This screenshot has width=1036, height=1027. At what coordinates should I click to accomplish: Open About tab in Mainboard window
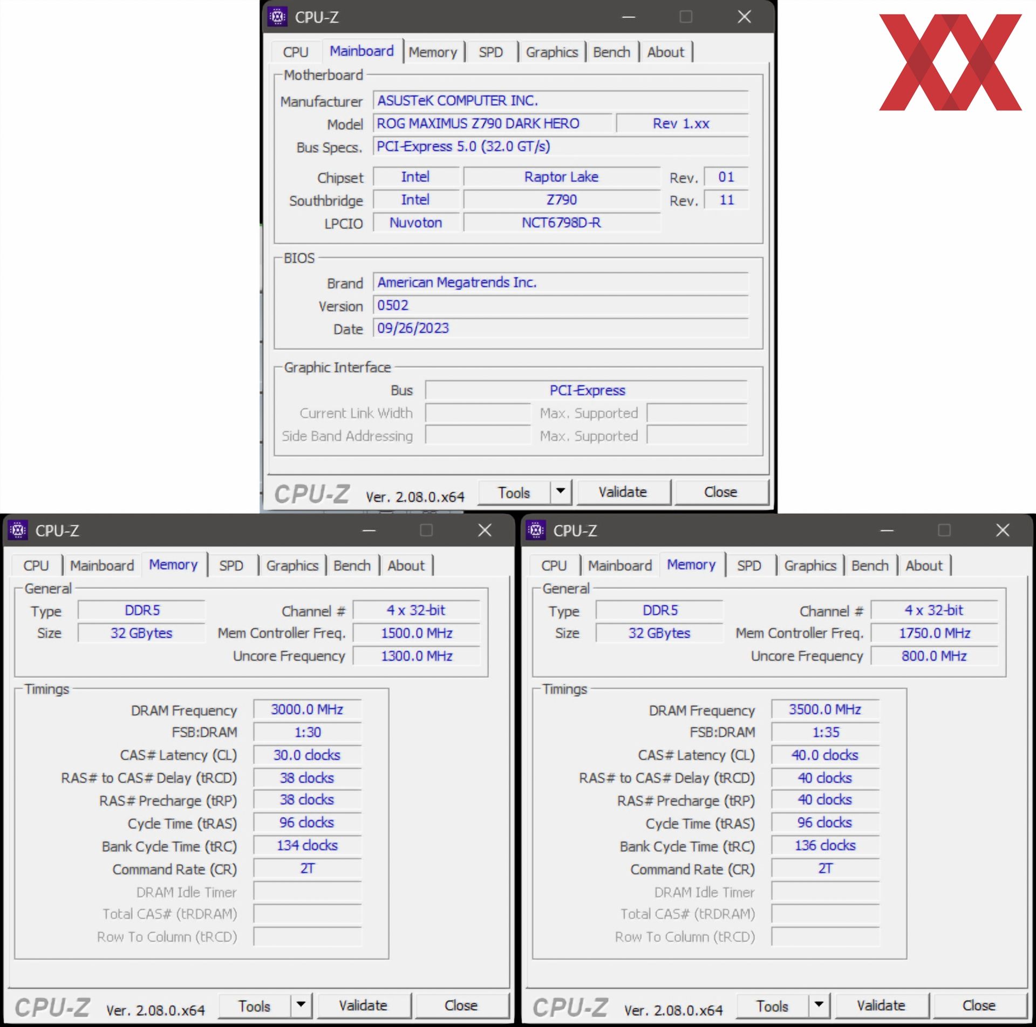pyautogui.click(x=665, y=52)
